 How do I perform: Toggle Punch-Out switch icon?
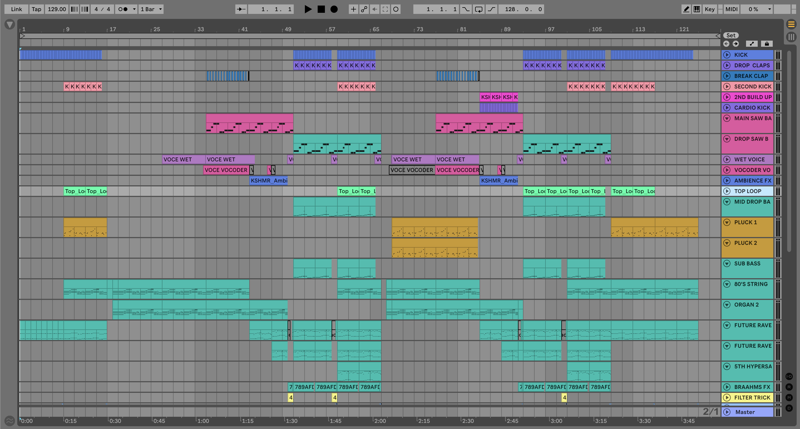coord(491,9)
